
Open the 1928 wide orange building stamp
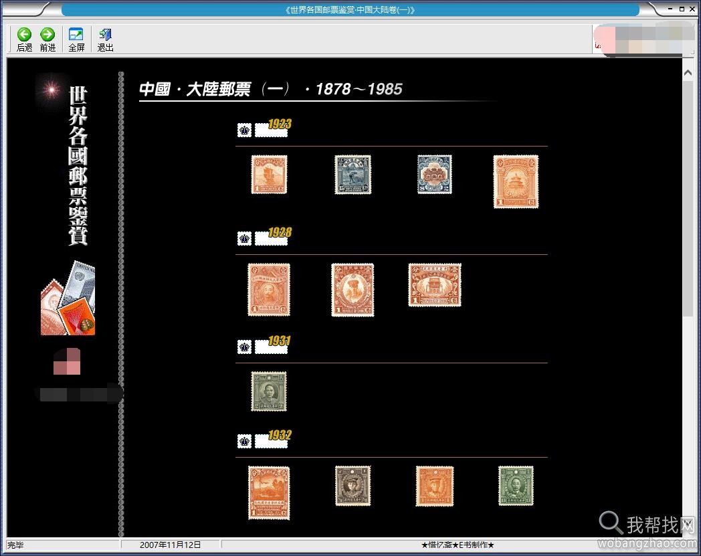[x=435, y=285]
